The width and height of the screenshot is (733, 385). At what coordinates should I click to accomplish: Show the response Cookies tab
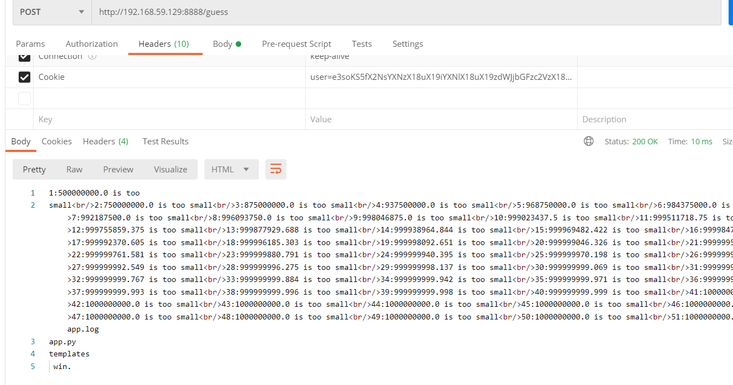(x=57, y=142)
